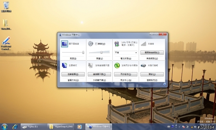Click the projector presentation settings icon
Image resolution: width=216 pixels, height=130 pixels.
[143, 65]
